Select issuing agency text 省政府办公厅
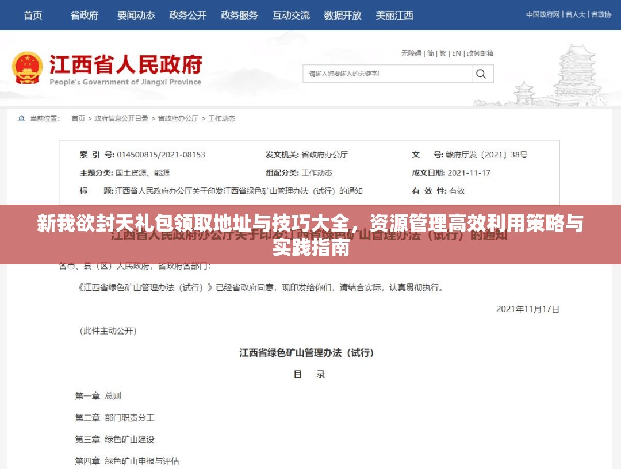Image resolution: width=621 pixels, height=469 pixels. click(324, 155)
